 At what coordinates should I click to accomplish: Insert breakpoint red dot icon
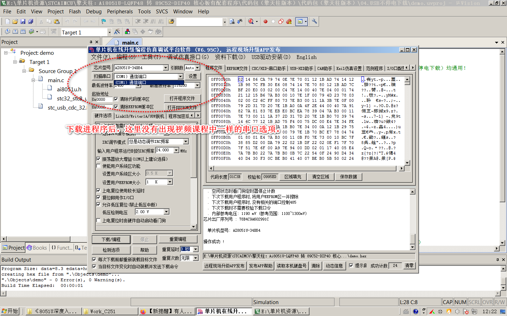(265, 21)
